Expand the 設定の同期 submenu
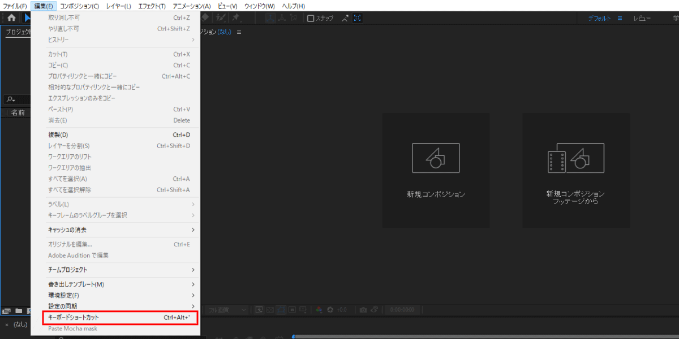 [x=115, y=306]
